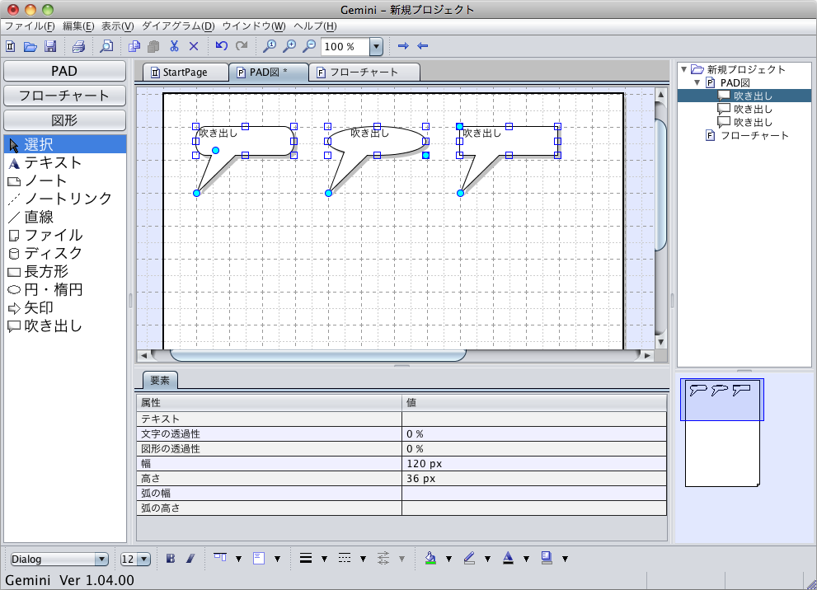Click the undo arrow icon
This screenshot has height=590, width=817.
pos(222,46)
